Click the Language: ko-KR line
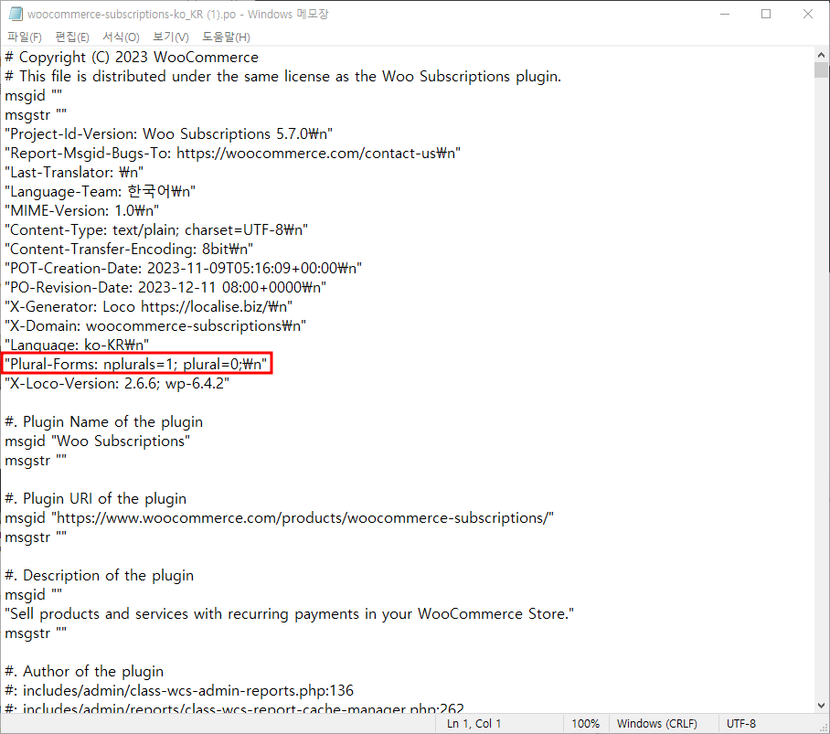 pos(77,345)
